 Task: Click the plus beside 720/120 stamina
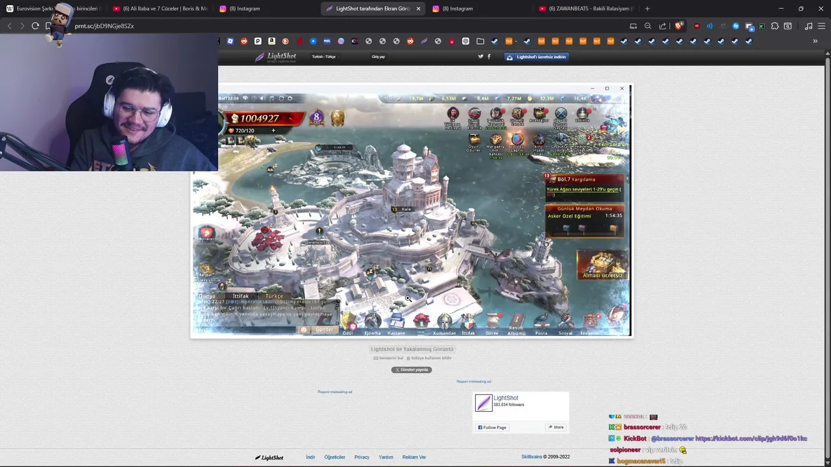[273, 130]
